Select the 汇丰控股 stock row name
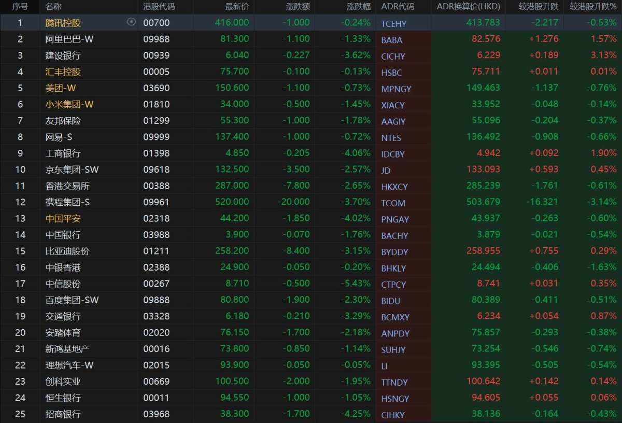 [x=63, y=72]
